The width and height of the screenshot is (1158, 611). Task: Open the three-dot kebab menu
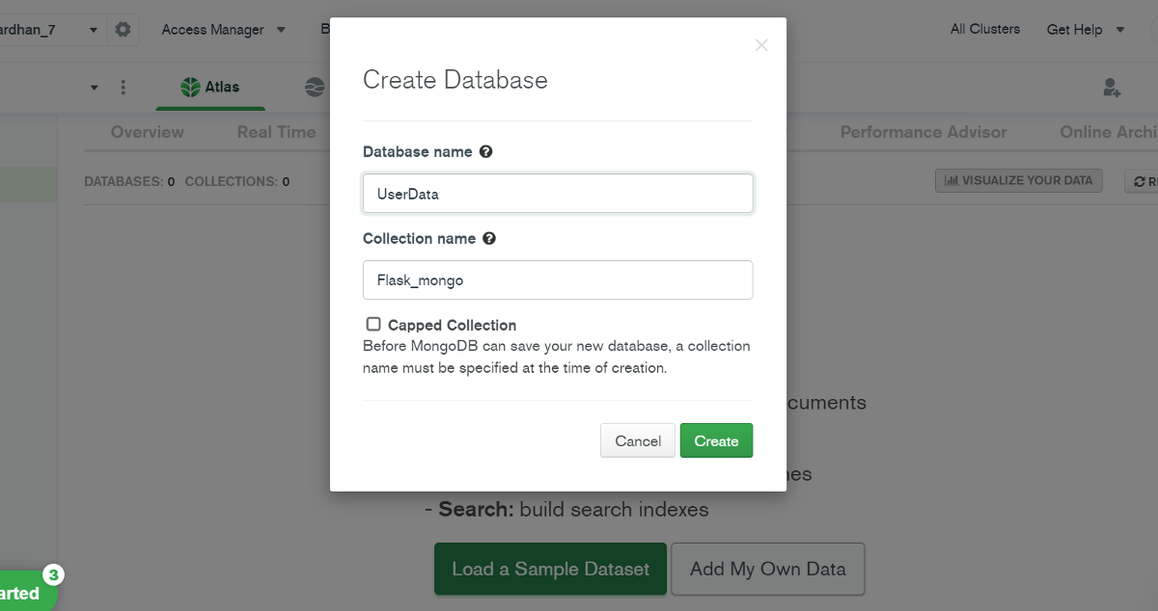123,87
